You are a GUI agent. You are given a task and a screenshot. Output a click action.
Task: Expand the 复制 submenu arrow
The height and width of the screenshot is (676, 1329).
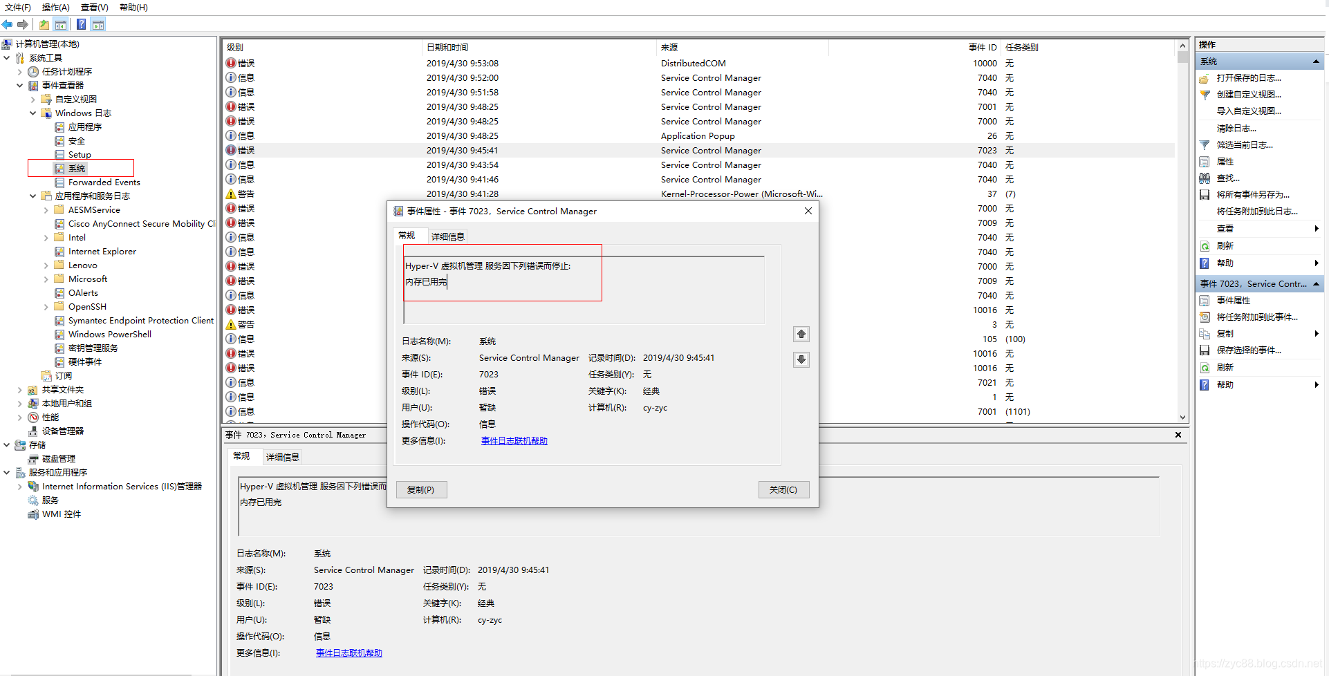(x=1317, y=334)
